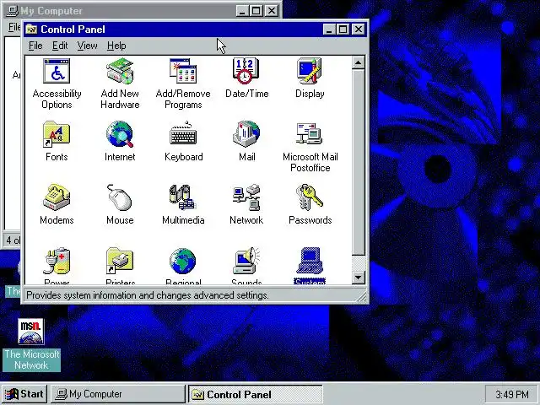Open the File menu in Control Panel

(35, 46)
